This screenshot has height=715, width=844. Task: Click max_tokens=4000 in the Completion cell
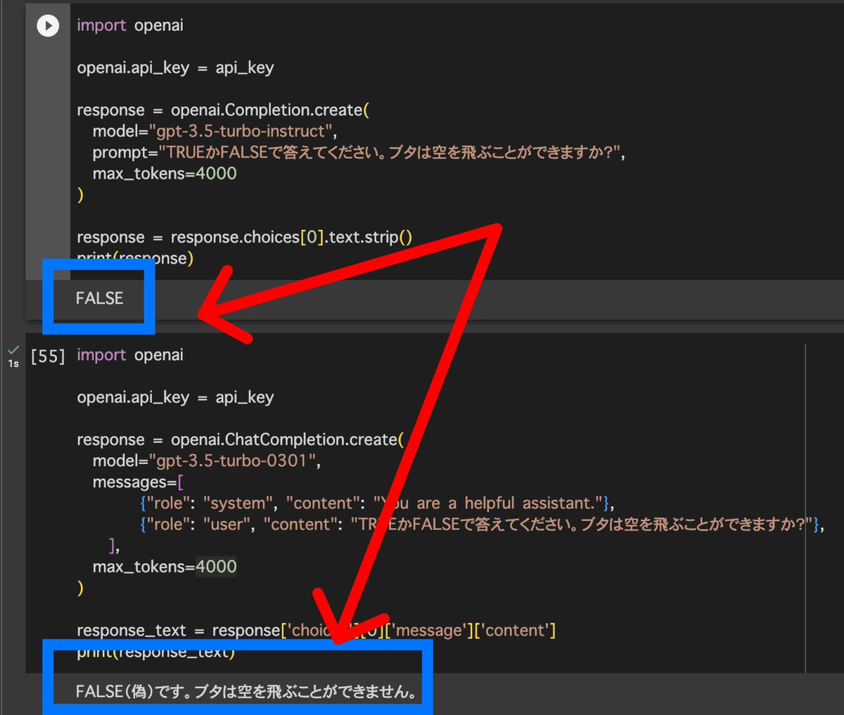coord(165,174)
